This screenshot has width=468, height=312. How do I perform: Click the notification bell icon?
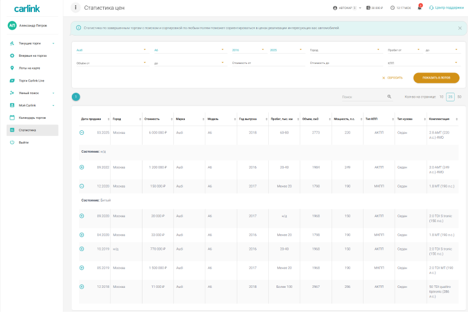[420, 8]
